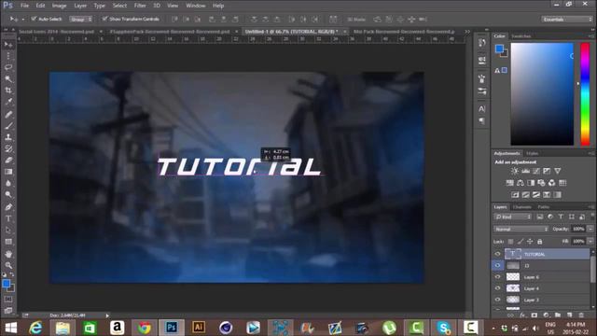597x336 pixels.
Task: Toggle lock all padlock
Action: tap(539, 242)
